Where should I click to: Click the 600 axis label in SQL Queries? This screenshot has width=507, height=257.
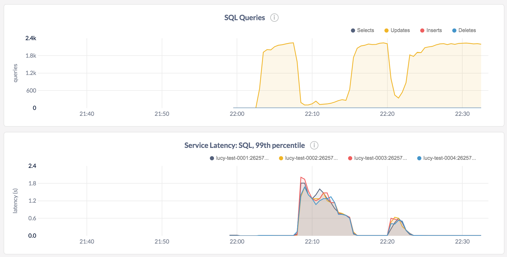(x=31, y=90)
